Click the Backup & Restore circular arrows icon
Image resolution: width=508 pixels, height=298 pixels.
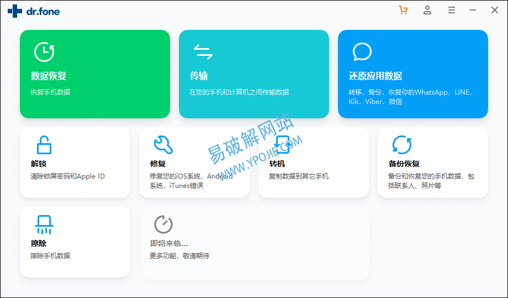401,145
